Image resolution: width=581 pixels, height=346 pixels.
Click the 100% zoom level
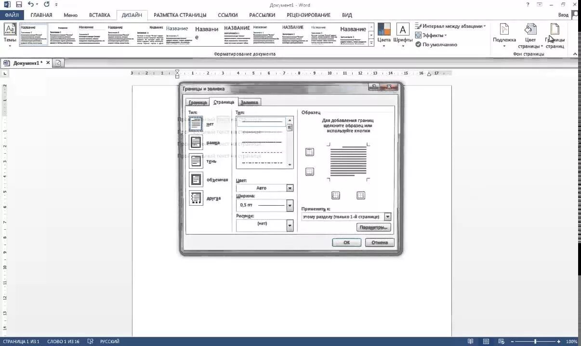pos(571,342)
